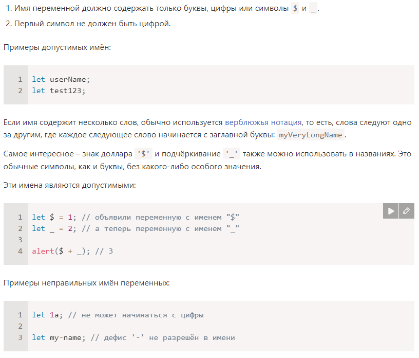Screen dimensions: 419x358
Task: Click the inline myVeryLongName code snippet
Action: pos(311,135)
